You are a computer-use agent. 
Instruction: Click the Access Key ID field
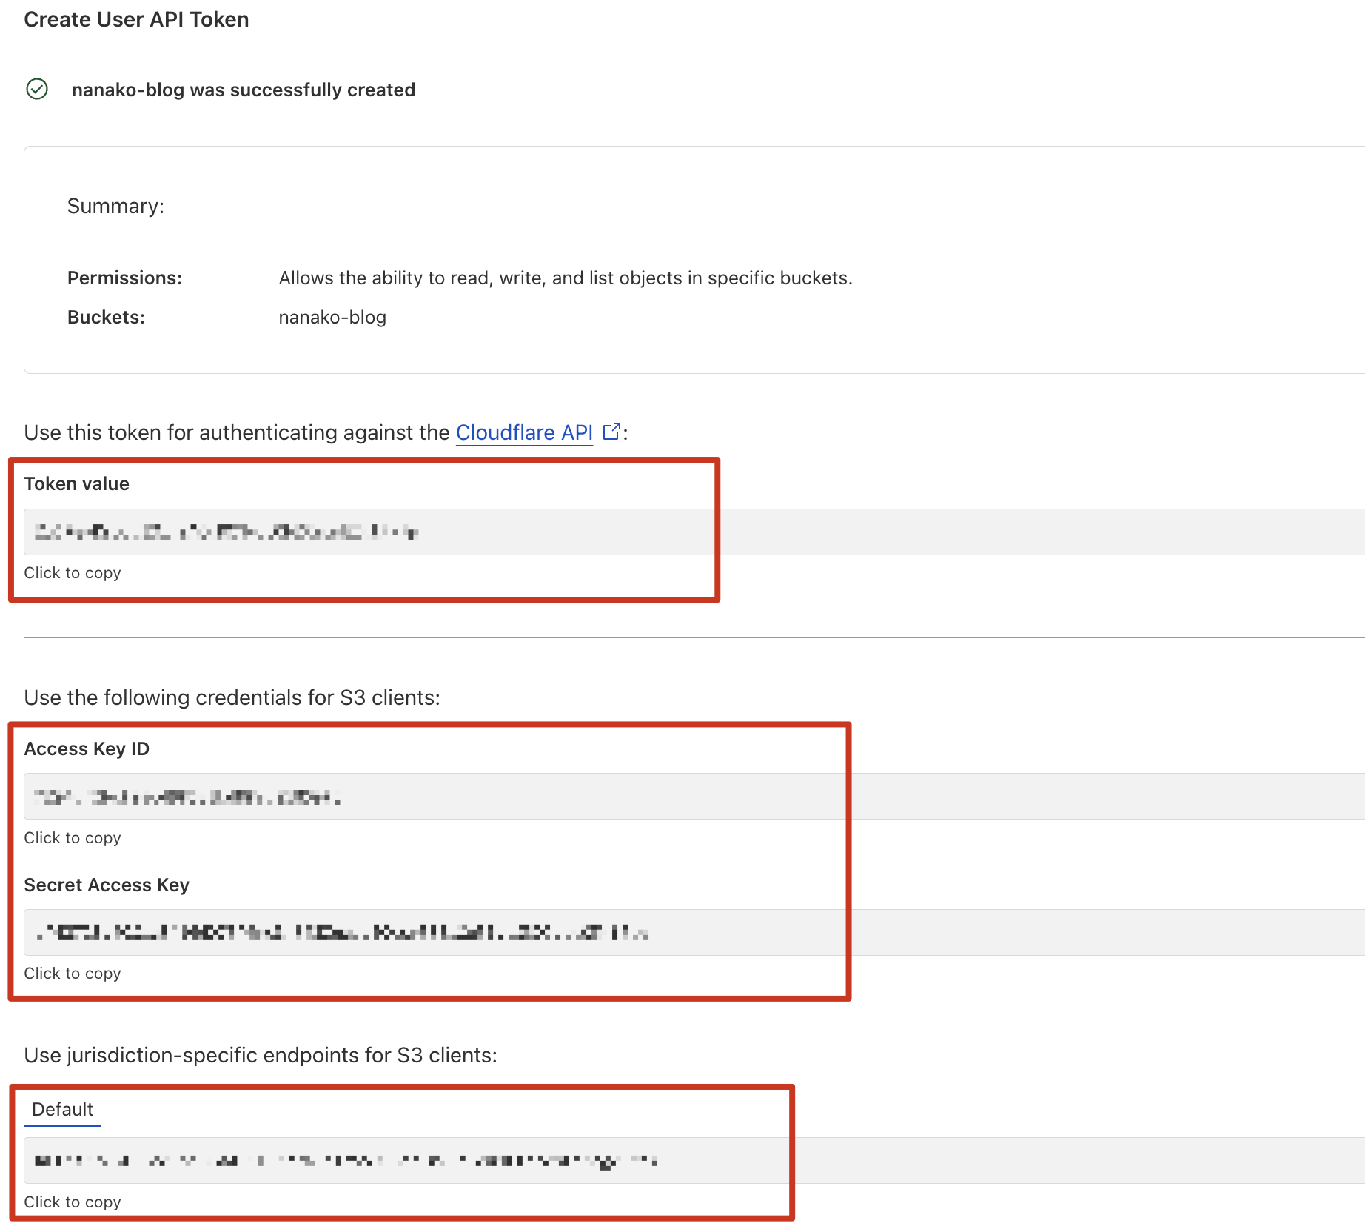click(370, 797)
